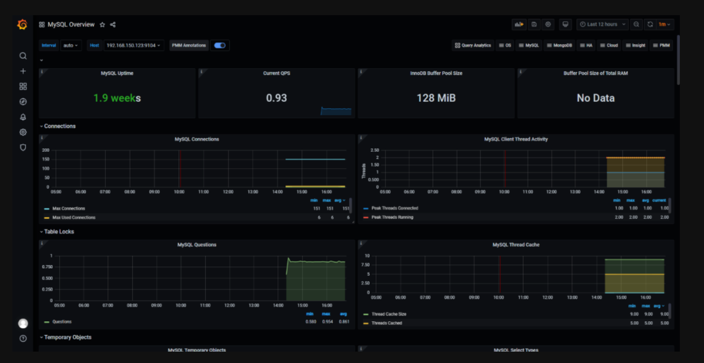The width and height of the screenshot is (704, 363).
Task: Open the Create plus icon in sidebar
Action: pyautogui.click(x=23, y=71)
